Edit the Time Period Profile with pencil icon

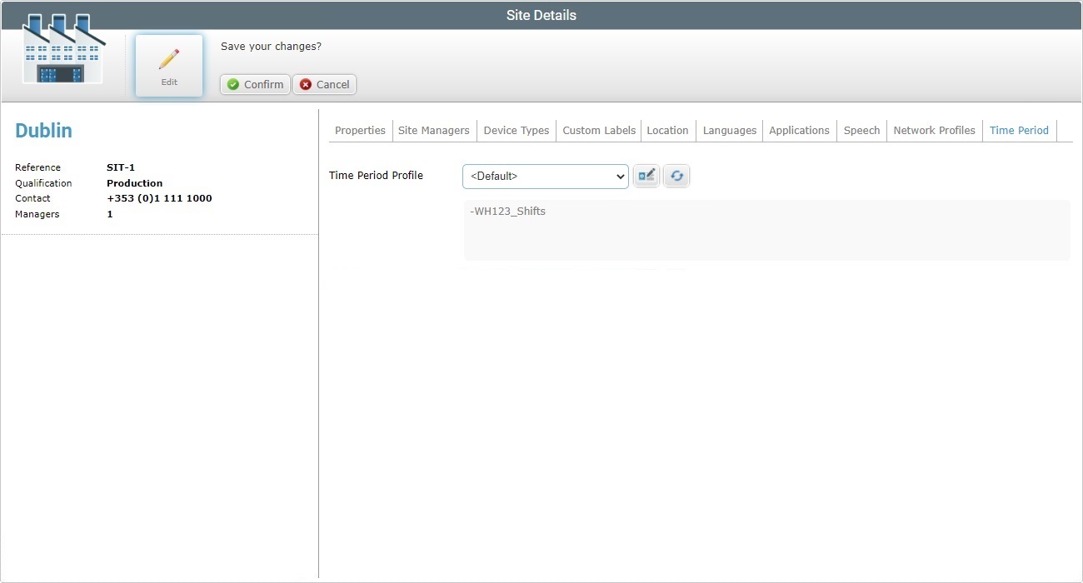[646, 176]
